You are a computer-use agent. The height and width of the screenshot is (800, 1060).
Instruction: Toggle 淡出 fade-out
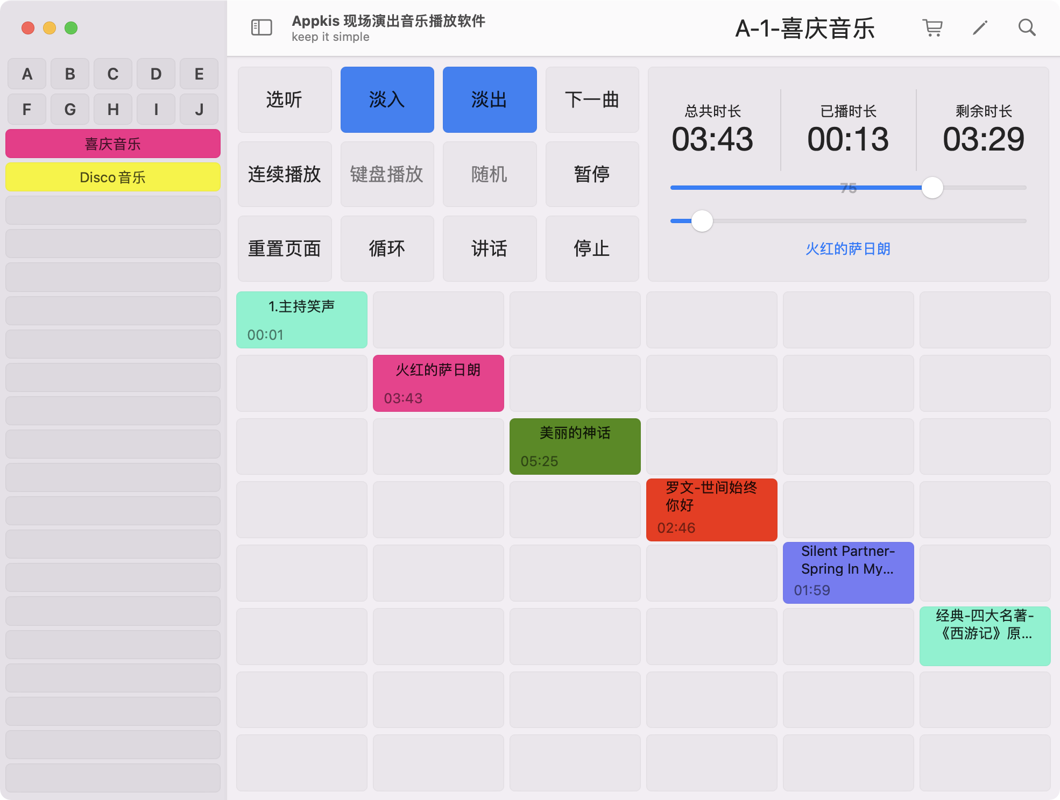pos(490,99)
